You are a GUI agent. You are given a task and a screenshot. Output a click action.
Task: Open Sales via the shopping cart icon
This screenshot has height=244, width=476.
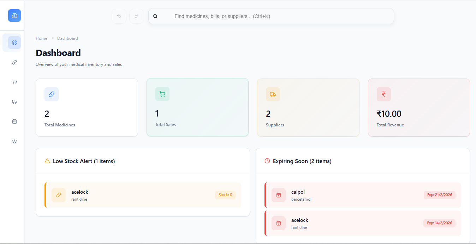tap(14, 82)
